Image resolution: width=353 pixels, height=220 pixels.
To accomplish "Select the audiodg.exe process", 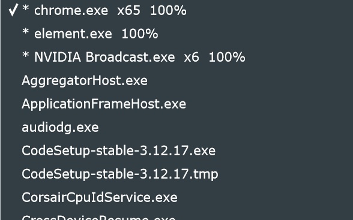I will coord(177,127).
